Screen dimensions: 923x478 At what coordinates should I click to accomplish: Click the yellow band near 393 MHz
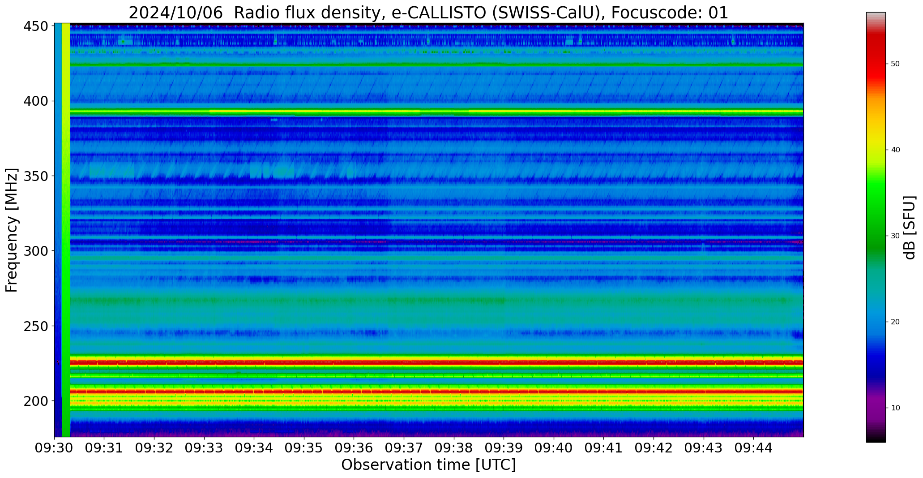pos(436,111)
